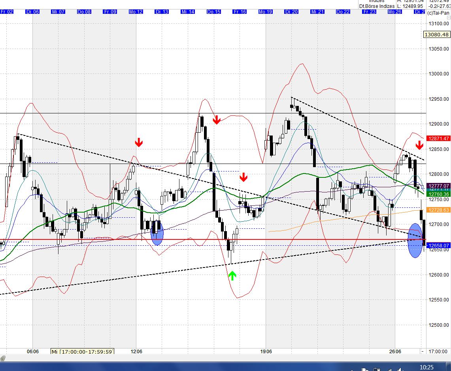This screenshot has height=371, width=451.
Task: Select the large blue ellipse at right
Action: point(415,241)
